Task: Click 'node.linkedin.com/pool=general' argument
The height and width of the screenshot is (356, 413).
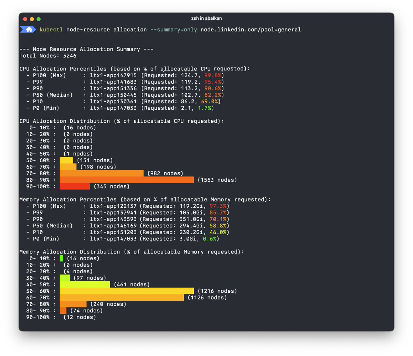Action: 251,30
